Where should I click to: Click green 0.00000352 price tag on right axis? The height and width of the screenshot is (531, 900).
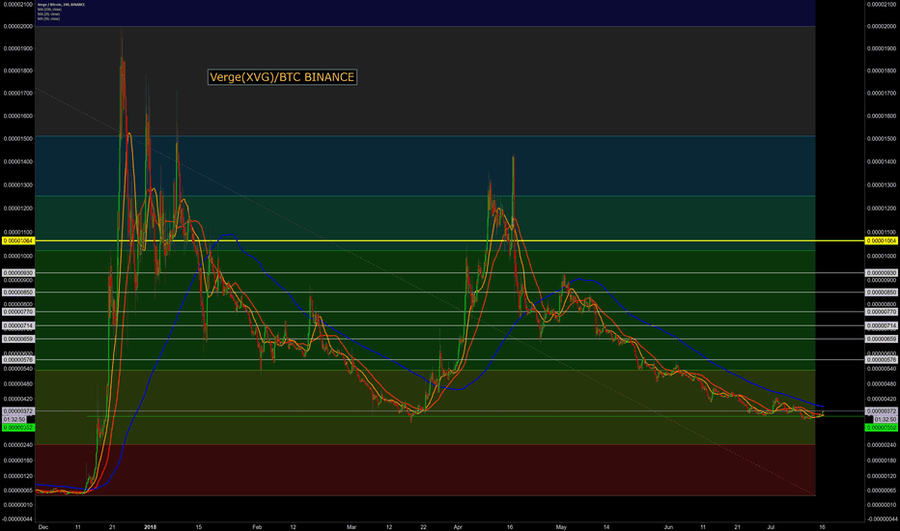(881, 428)
